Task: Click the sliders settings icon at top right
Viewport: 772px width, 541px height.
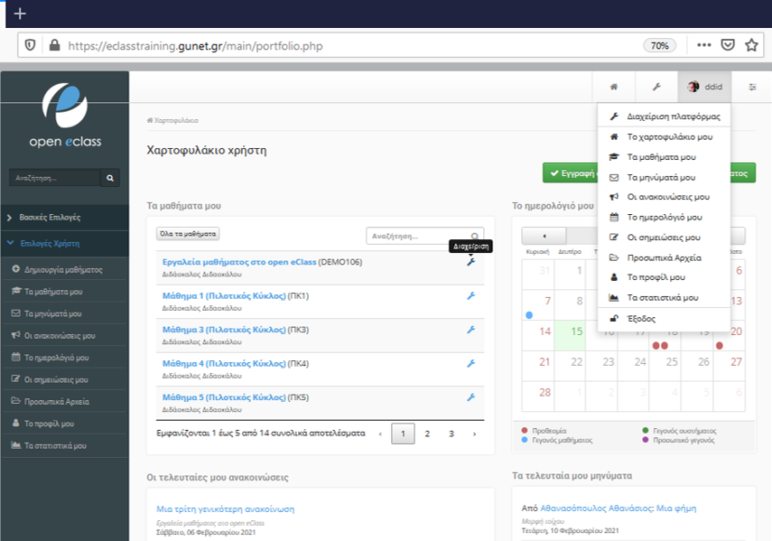Action: [752, 87]
